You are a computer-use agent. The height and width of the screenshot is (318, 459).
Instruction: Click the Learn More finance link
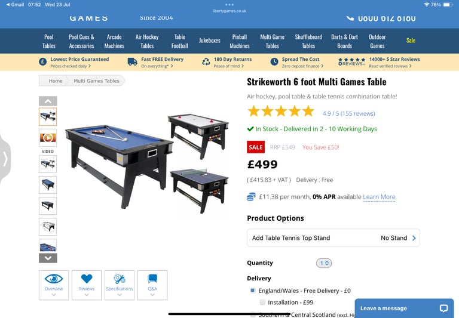pyautogui.click(x=379, y=197)
